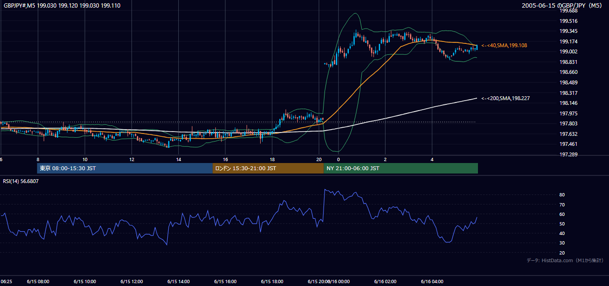This screenshot has width=609, height=286.
Task: Click the HistData.com data source credit
Action: 565,260
